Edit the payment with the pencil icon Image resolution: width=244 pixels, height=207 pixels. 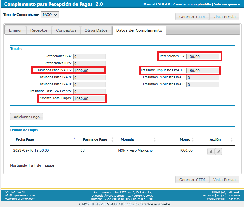[218, 152]
